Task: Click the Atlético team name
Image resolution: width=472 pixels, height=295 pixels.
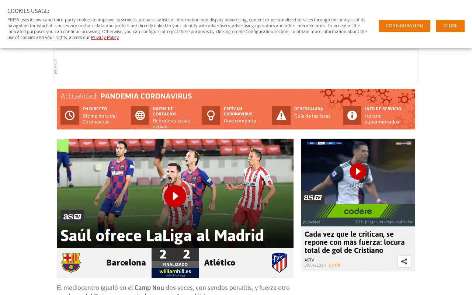Action: click(220, 263)
